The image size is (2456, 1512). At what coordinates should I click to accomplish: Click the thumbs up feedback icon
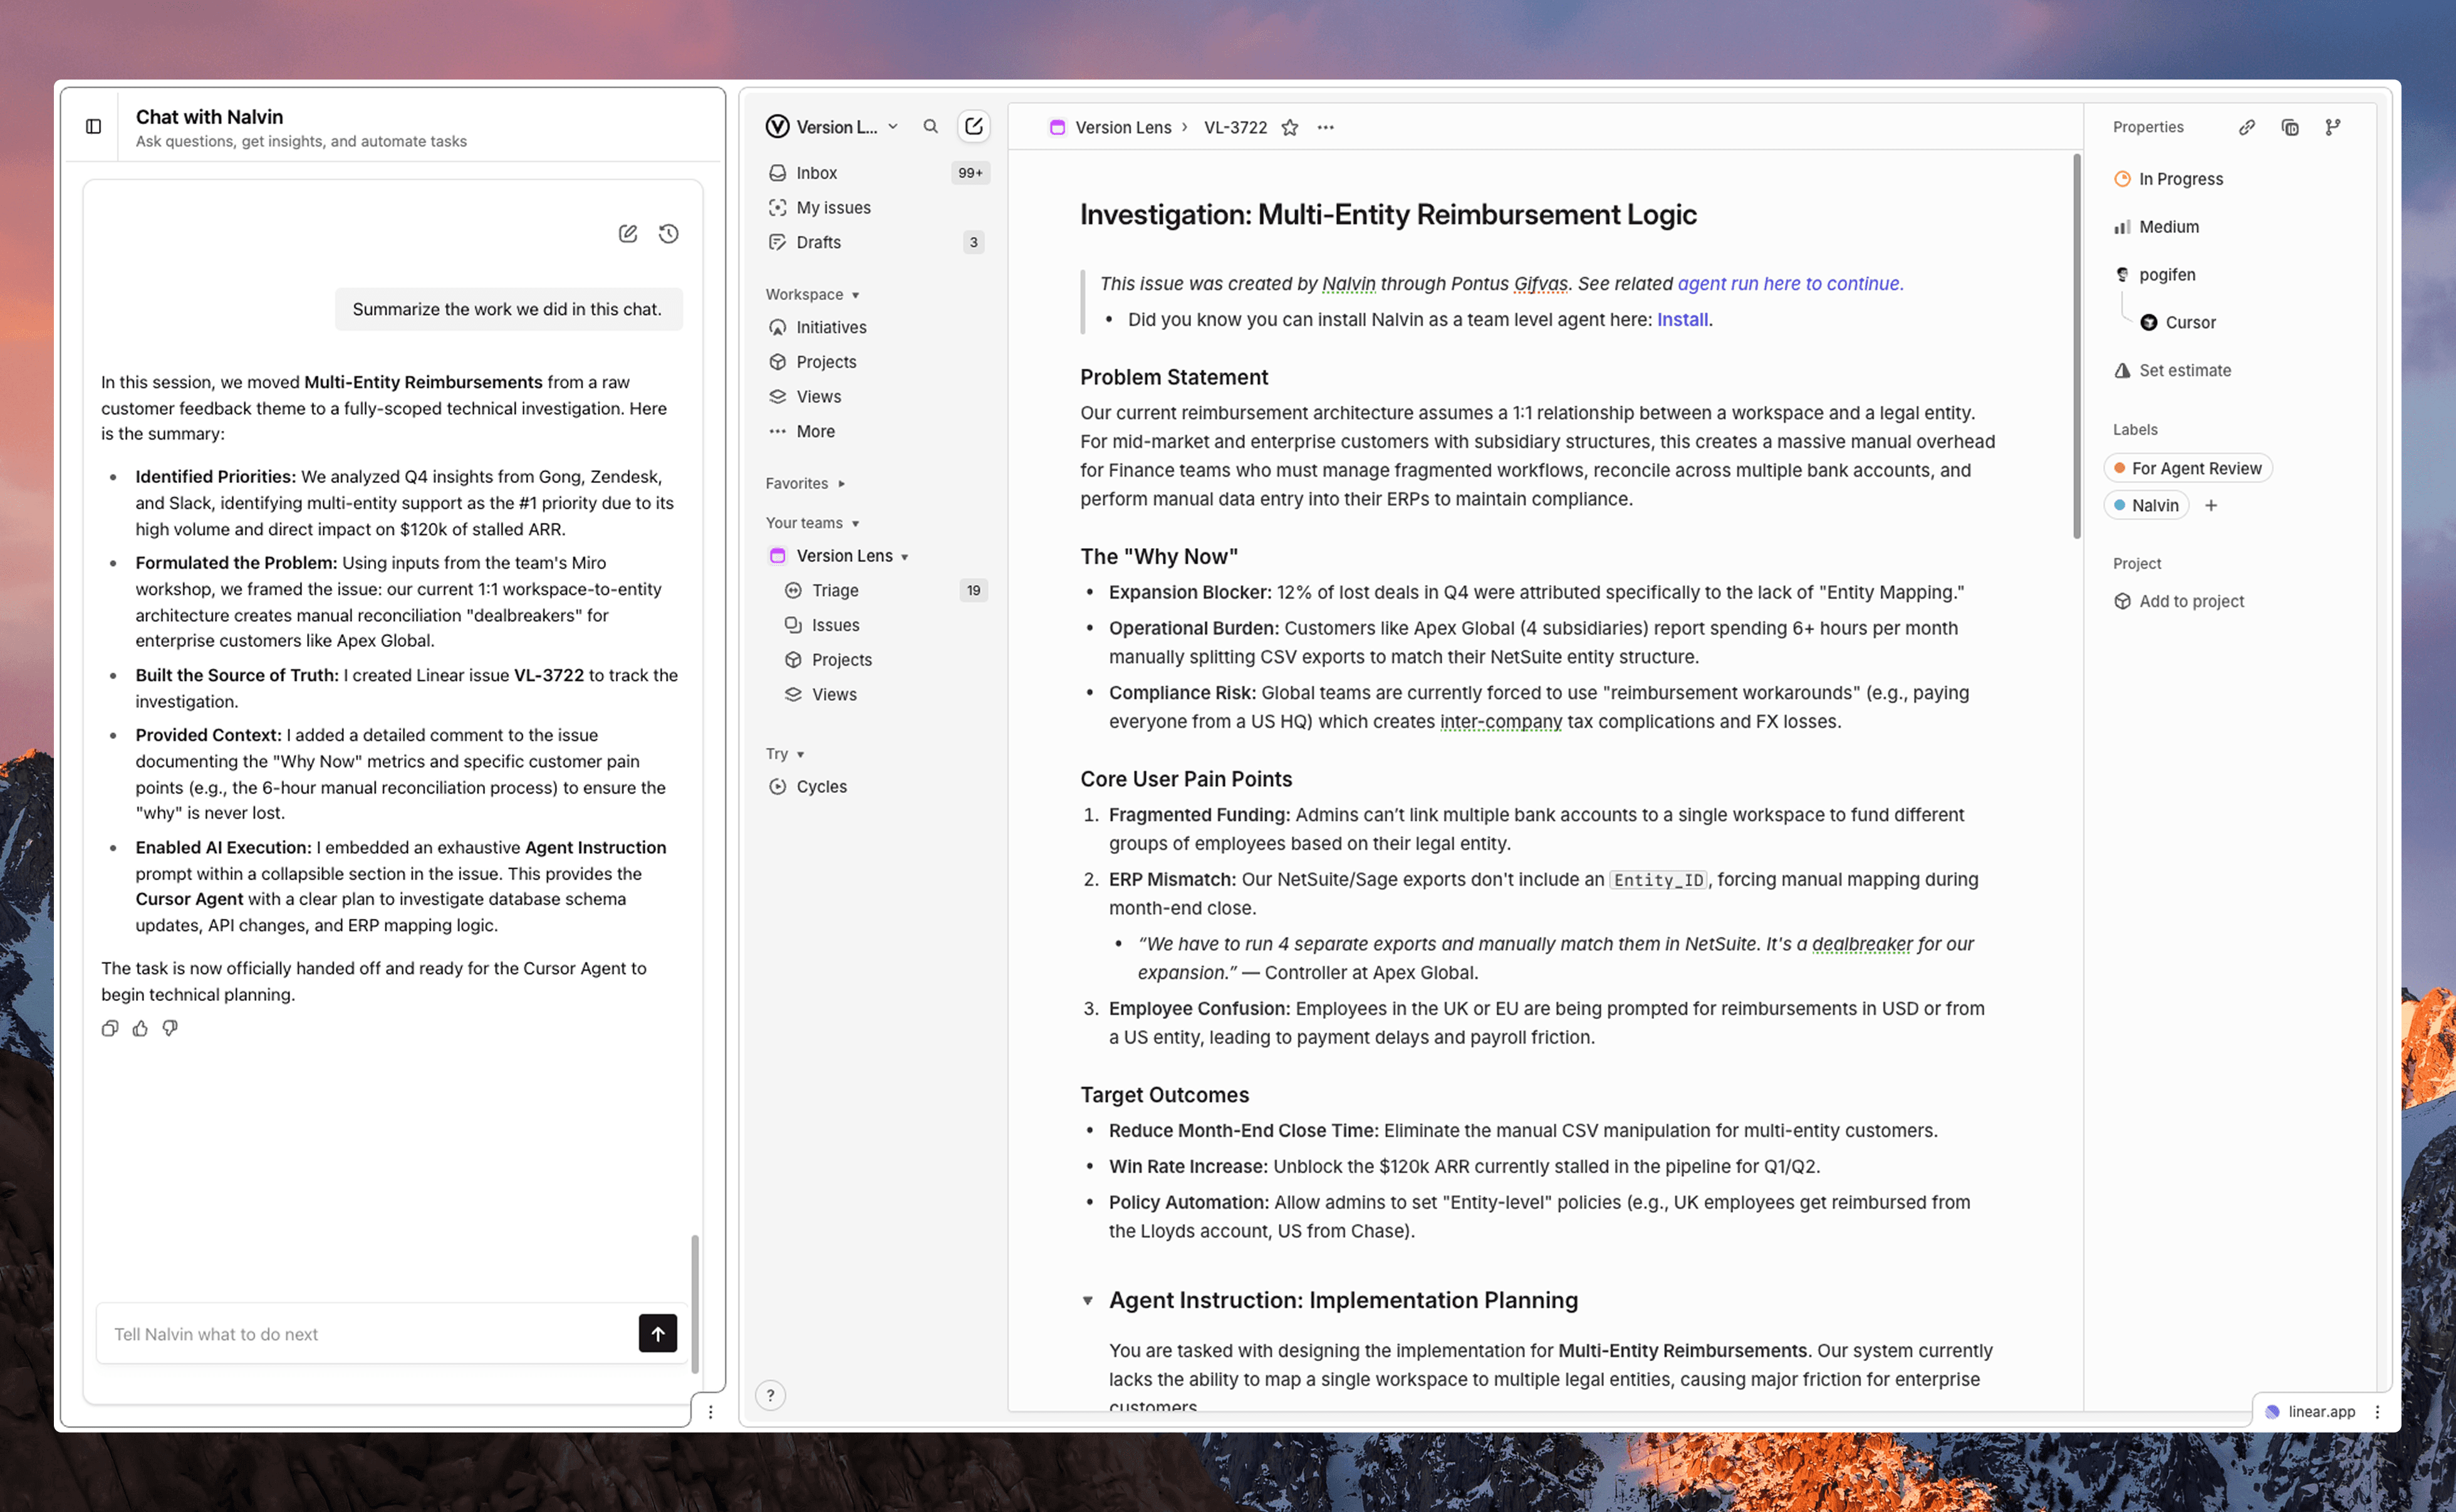coord(140,1028)
